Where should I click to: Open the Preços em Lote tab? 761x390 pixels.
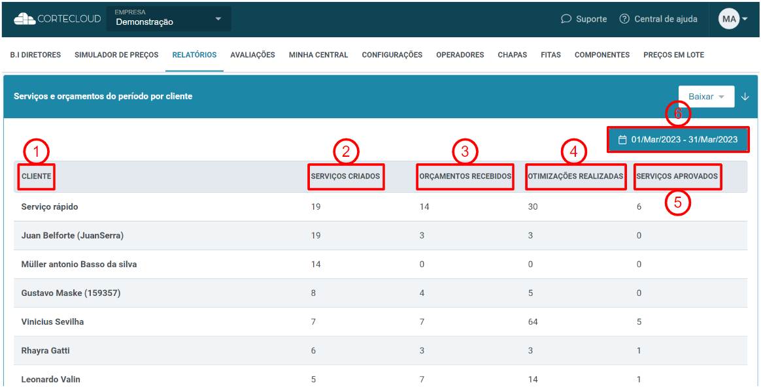(x=673, y=55)
